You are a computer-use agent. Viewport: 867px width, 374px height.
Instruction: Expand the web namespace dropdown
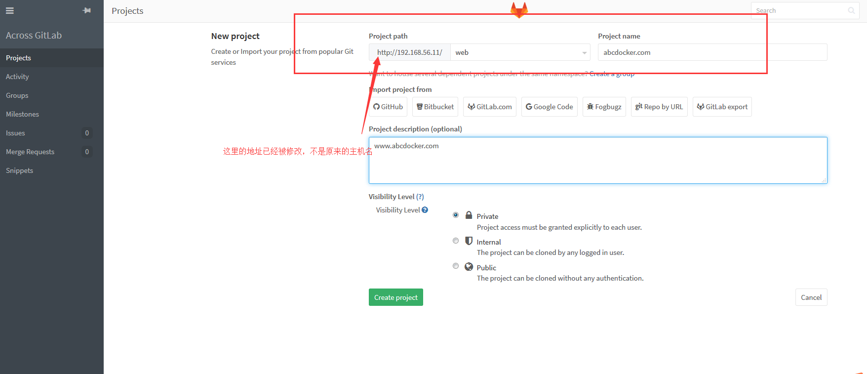tap(520, 52)
